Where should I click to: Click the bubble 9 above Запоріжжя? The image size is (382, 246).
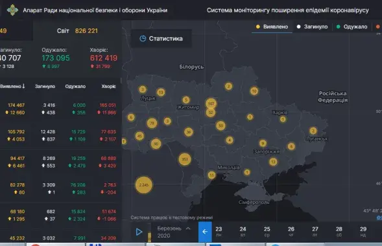coord(263,143)
